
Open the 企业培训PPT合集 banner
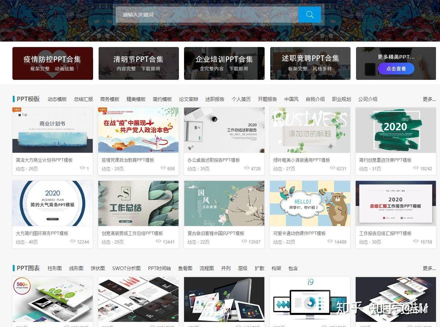(x=224, y=63)
